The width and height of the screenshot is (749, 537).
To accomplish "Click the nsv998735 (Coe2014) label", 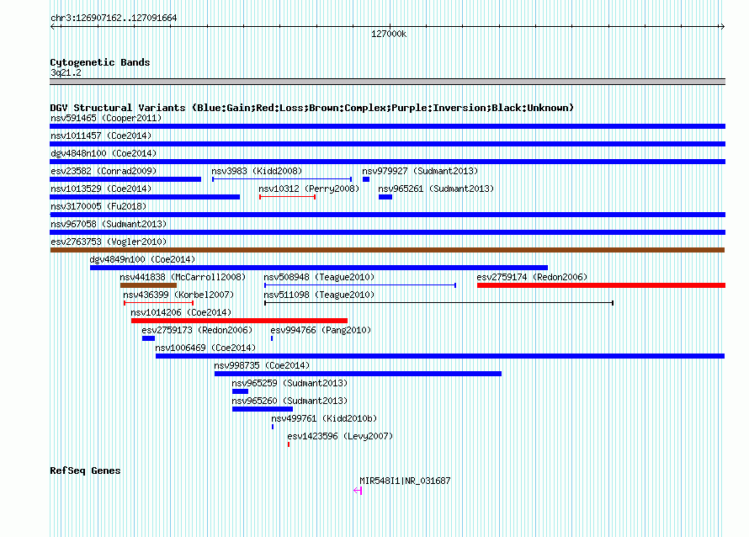I will (x=262, y=365).
